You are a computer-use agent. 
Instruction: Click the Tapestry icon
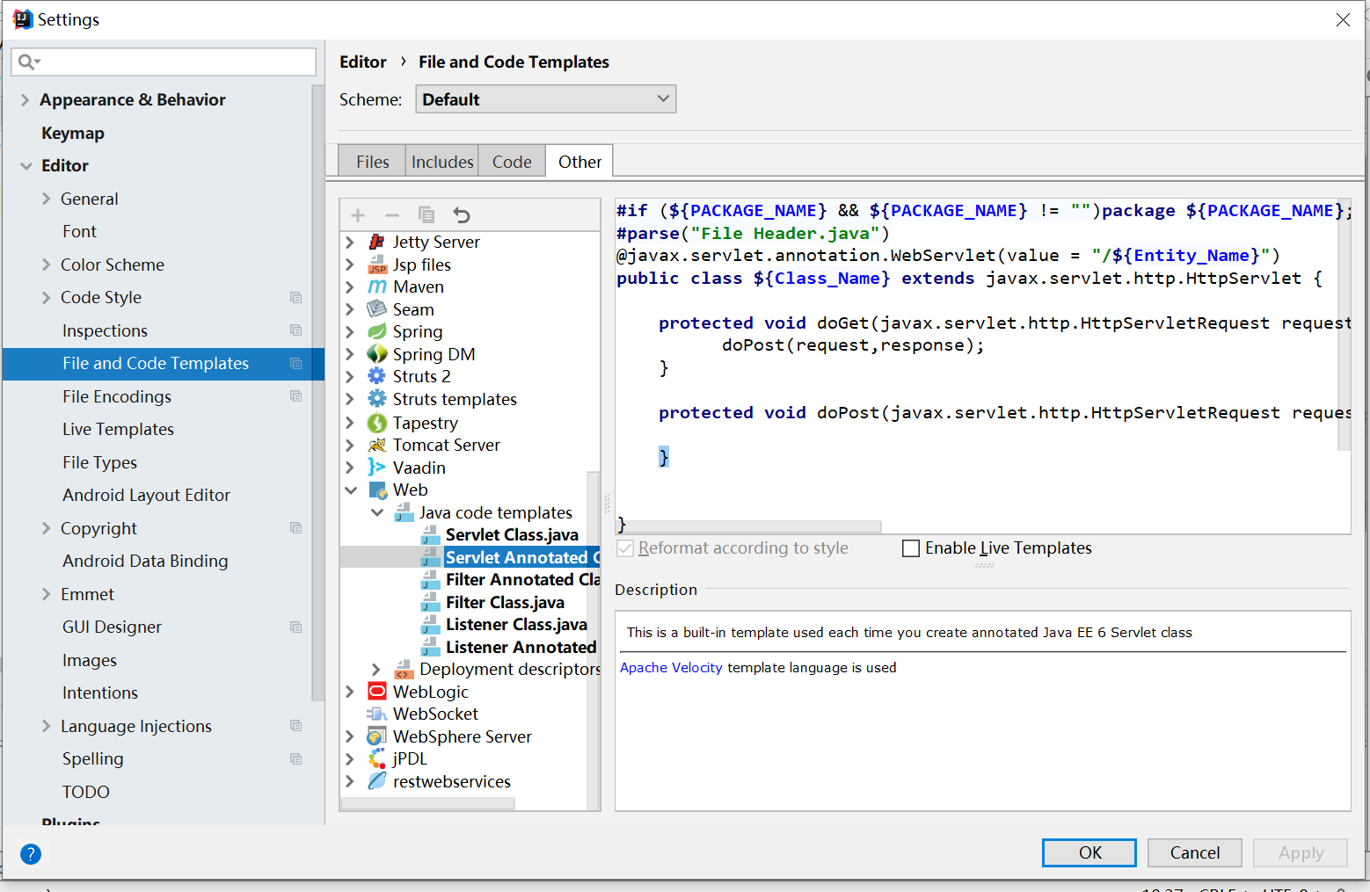point(377,423)
